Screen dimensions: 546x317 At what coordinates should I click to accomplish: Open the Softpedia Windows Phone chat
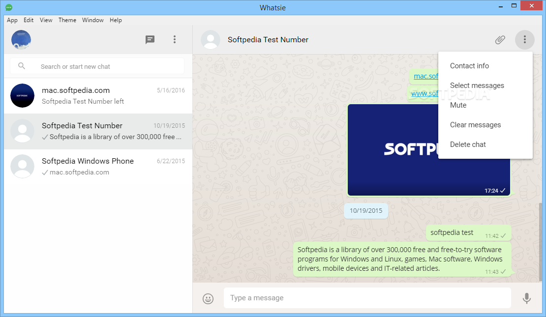[x=98, y=167]
